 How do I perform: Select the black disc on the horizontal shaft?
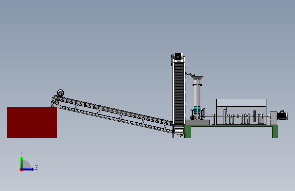(255, 116)
